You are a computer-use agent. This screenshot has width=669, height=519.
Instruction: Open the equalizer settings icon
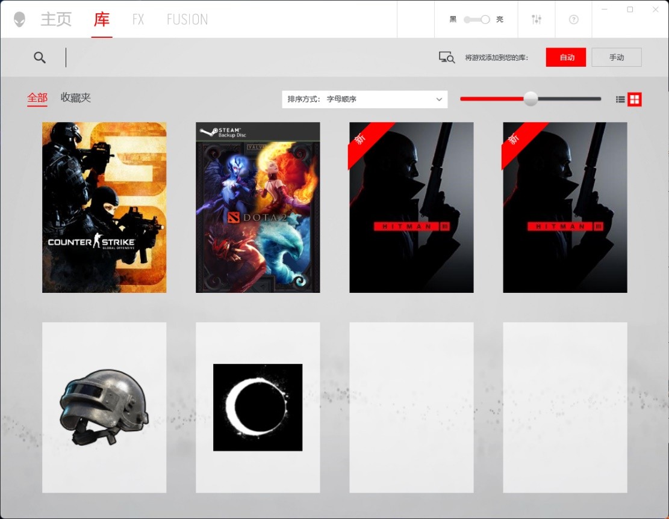tap(537, 19)
